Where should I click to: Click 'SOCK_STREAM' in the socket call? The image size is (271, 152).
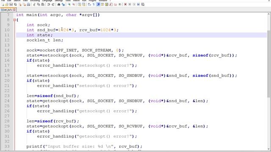click(x=97, y=50)
